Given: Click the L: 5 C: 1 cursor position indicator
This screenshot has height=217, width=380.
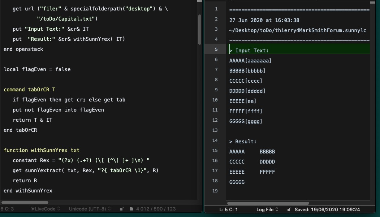Looking at the screenshot, I should (x=228, y=209).
